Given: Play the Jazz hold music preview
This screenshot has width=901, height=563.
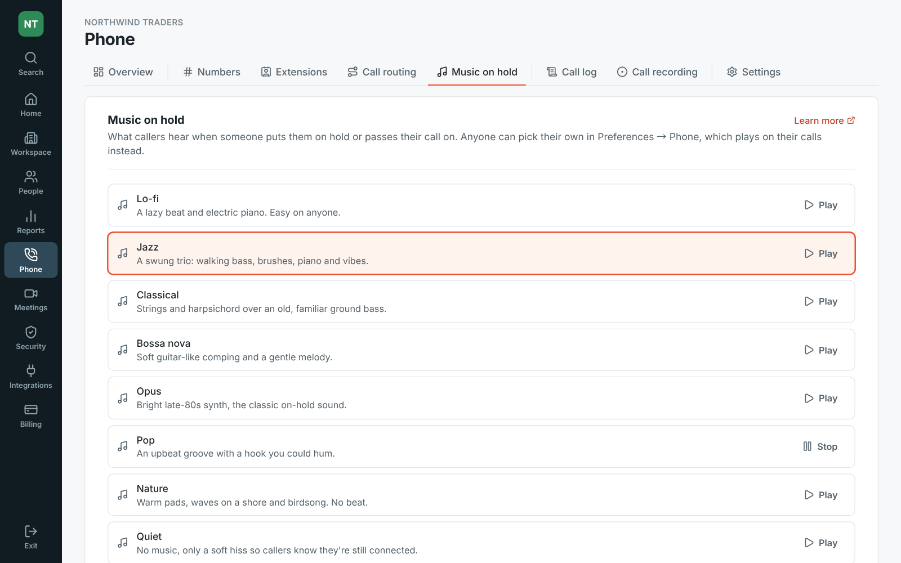Looking at the screenshot, I should coord(821,253).
